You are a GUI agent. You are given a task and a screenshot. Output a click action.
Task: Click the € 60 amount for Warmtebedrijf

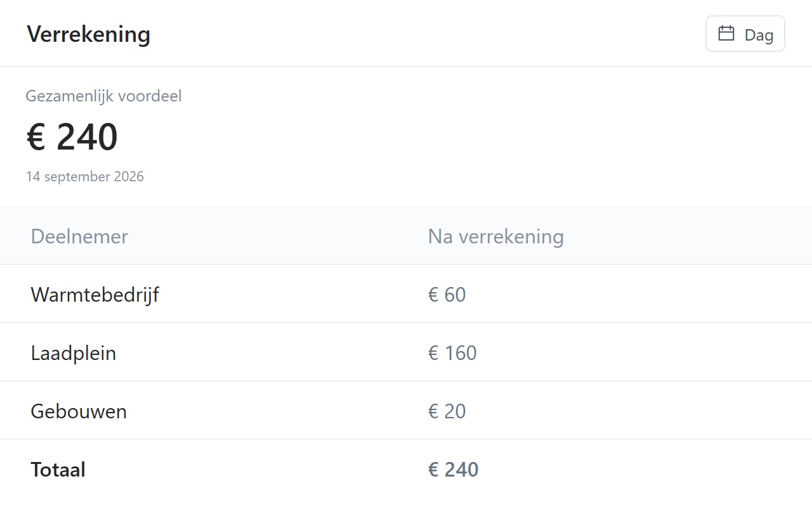[447, 295]
